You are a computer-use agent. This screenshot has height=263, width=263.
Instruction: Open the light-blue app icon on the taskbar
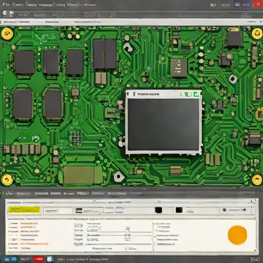pyautogui.click(x=50, y=259)
